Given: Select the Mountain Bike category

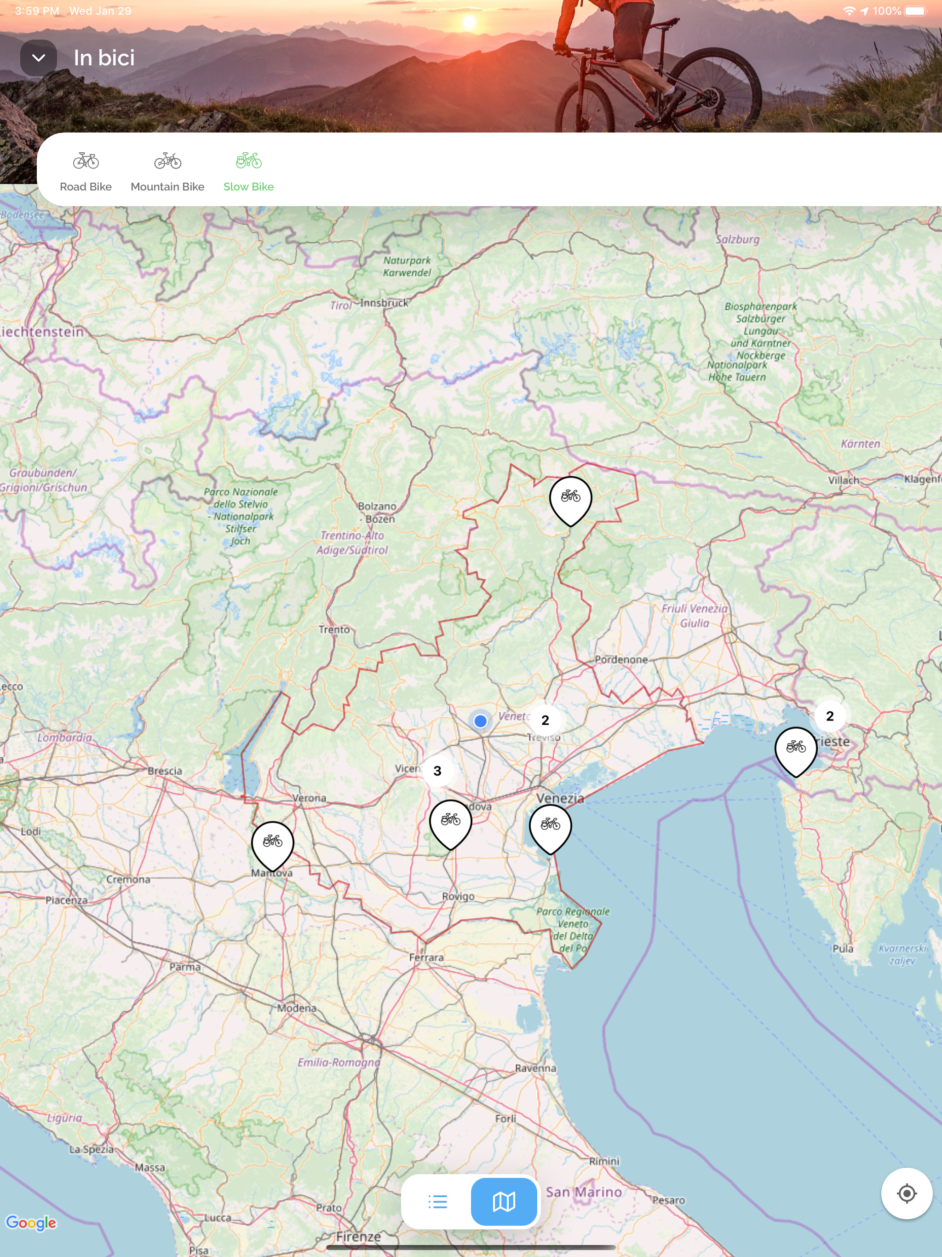Looking at the screenshot, I should pos(167,186).
